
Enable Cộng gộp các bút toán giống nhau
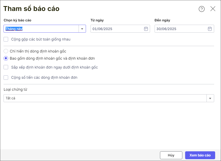(x=6, y=39)
